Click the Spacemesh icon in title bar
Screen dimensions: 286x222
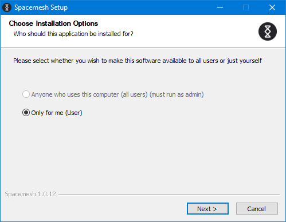[7, 7]
